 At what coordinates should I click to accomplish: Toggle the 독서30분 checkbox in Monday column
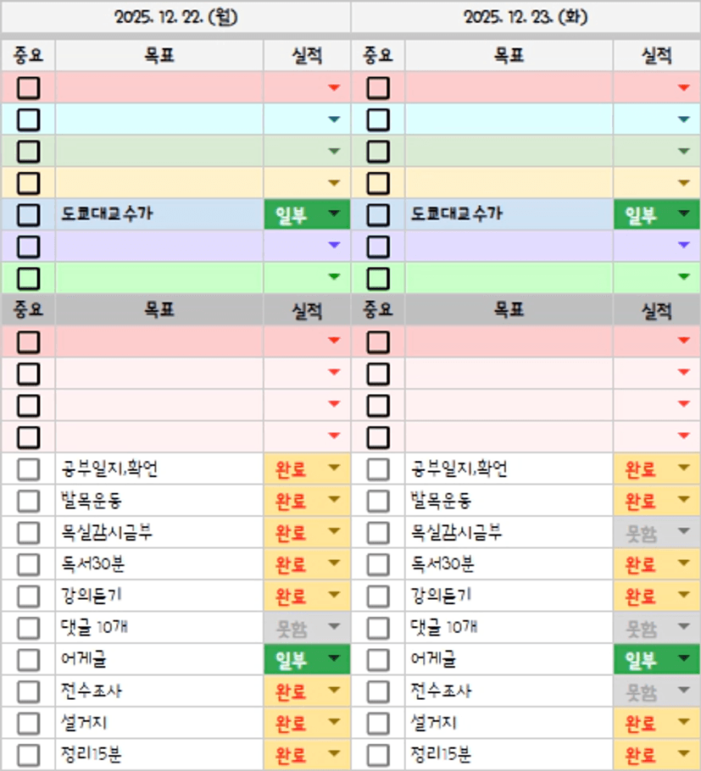pos(28,564)
